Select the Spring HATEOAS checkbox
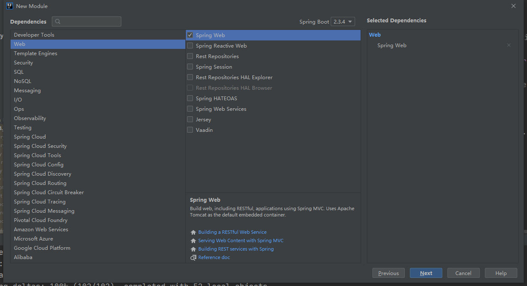 click(190, 98)
